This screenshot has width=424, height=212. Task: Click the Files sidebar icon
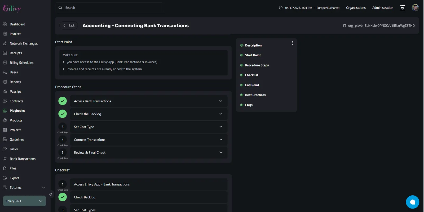[x=5, y=168]
